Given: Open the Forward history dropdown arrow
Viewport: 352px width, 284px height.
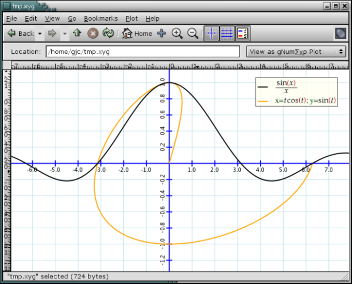Looking at the screenshot, I should tap(65, 34).
